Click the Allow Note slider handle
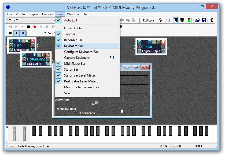225x156 pixels. tap(97, 102)
